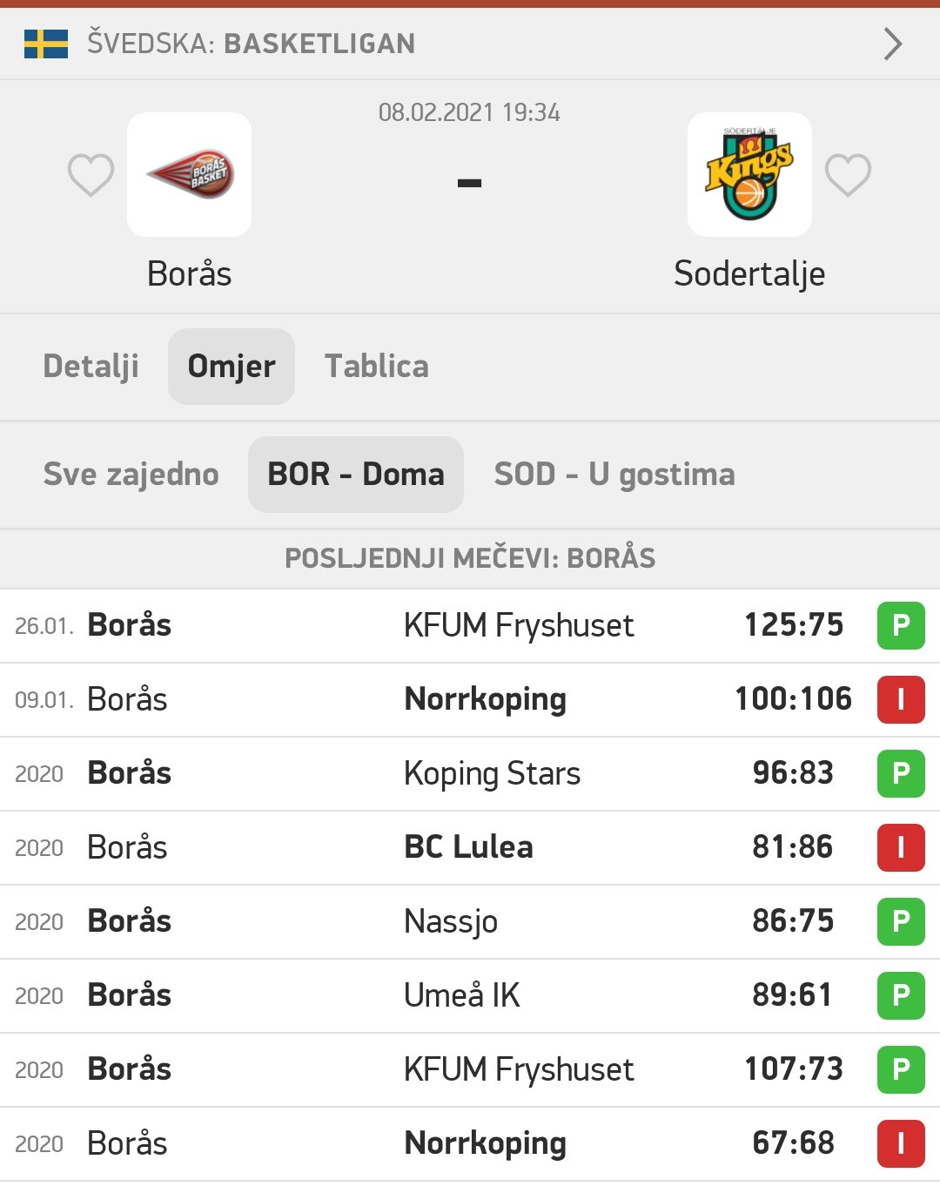Show the Sve zajedno filter
Viewport: 940px width, 1193px height.
[x=131, y=475]
